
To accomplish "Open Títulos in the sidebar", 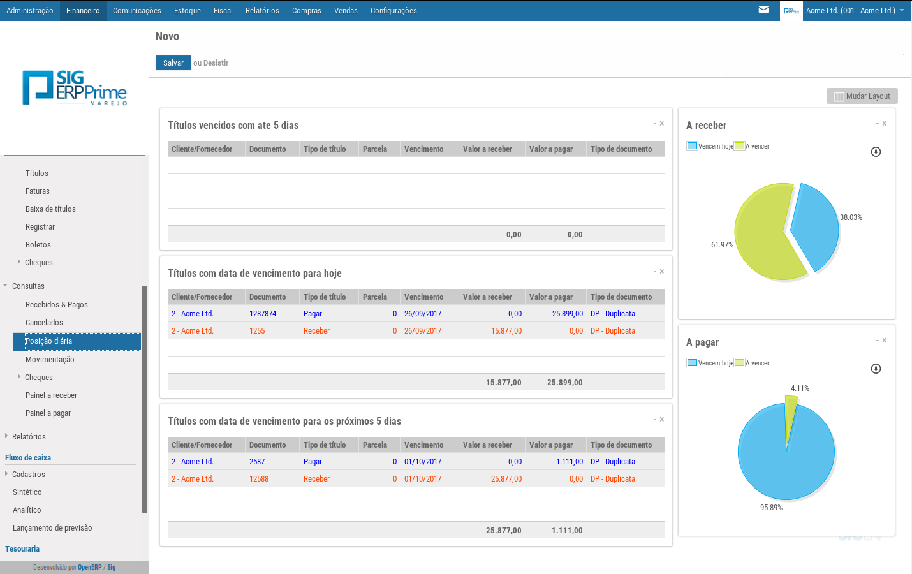I will pyautogui.click(x=37, y=173).
